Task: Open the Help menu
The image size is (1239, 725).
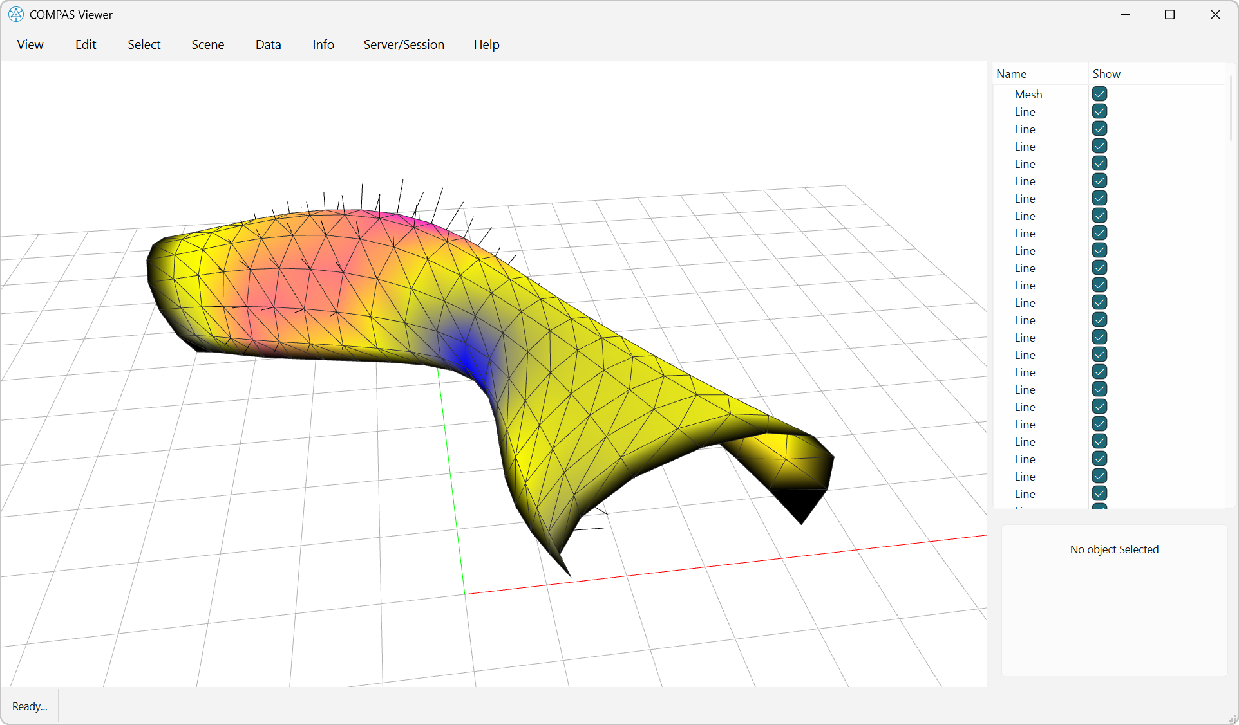Action: 486,44
